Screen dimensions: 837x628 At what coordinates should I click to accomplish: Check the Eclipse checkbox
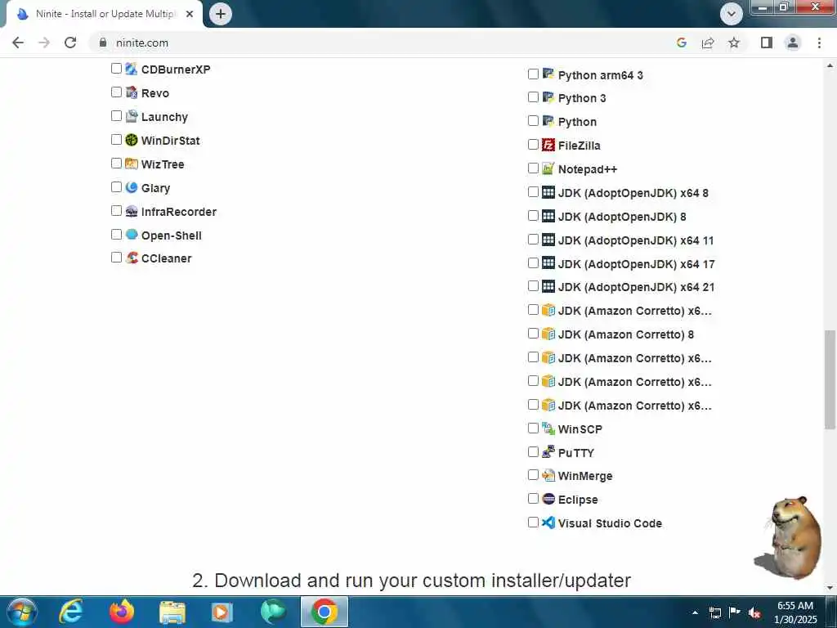(533, 498)
